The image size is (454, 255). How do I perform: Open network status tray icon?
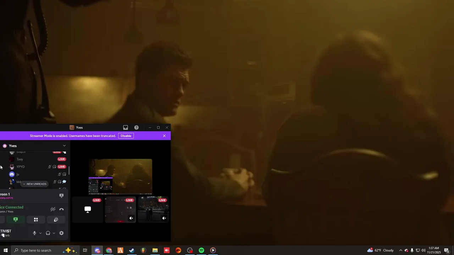(417, 250)
